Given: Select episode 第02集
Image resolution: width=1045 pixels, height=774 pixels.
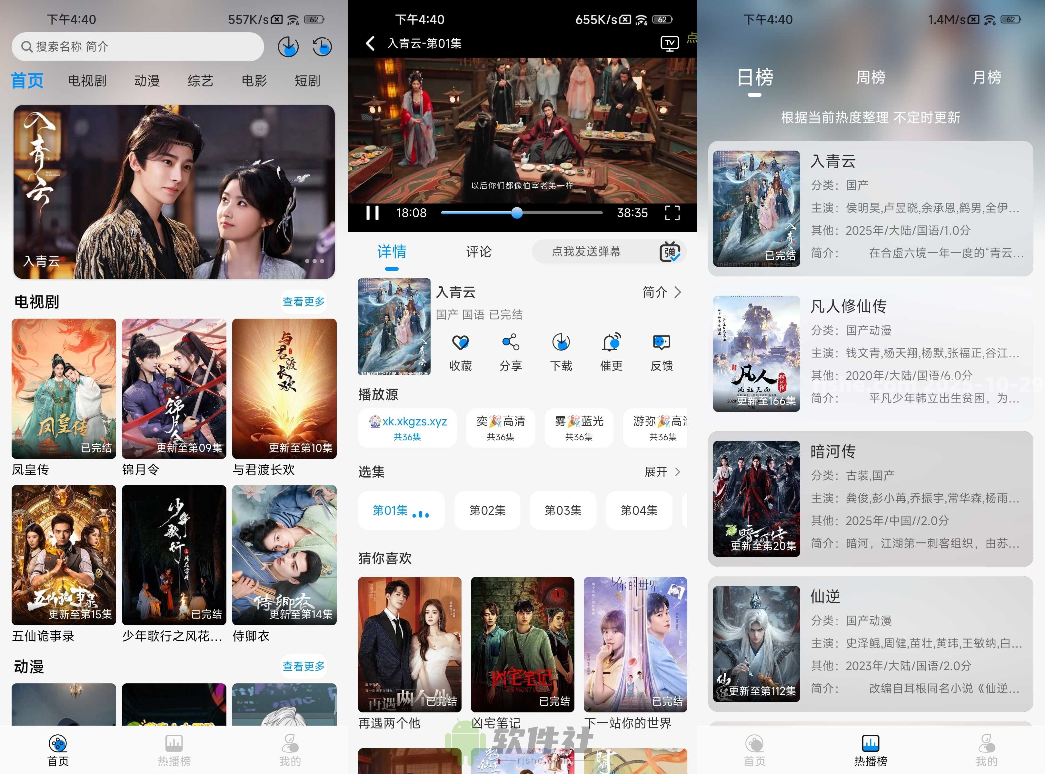Looking at the screenshot, I should pos(487,510).
